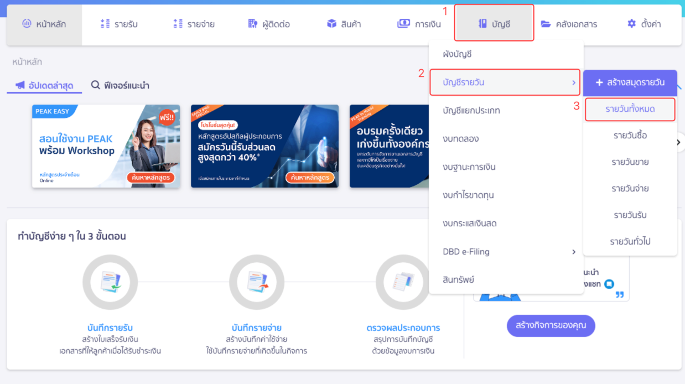Open the บันทึกรายจ่าย link
Image resolution: width=685 pixels, height=384 pixels.
point(257,328)
